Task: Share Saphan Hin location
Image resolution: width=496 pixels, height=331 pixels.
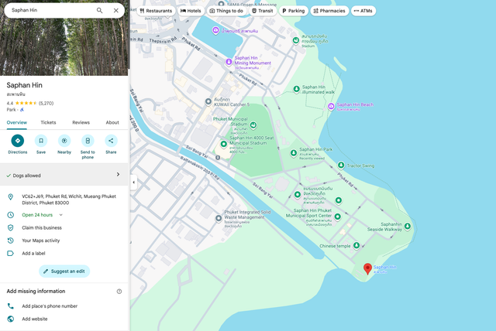Action: click(111, 144)
